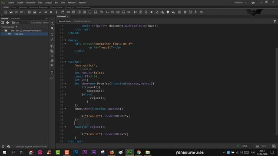Open more code toolbar options dots
This screenshot has width=278, height=156.
52,79
